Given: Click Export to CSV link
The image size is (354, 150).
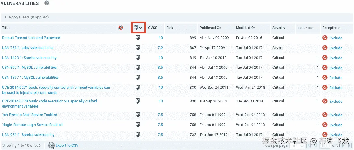Looking at the screenshot, I should [x=67, y=145].
